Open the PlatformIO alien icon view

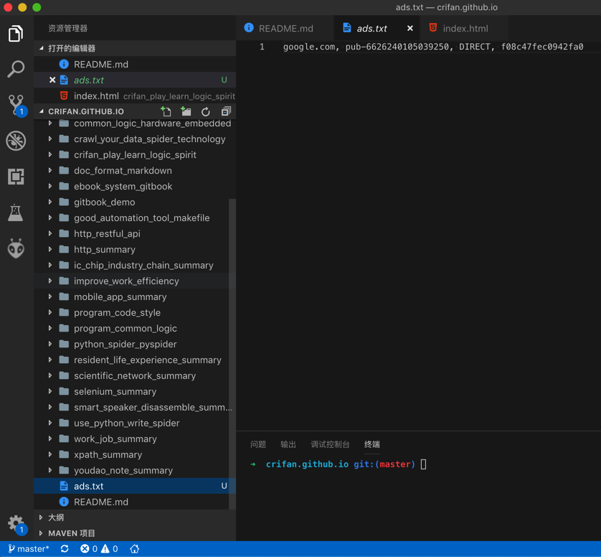pyautogui.click(x=16, y=248)
